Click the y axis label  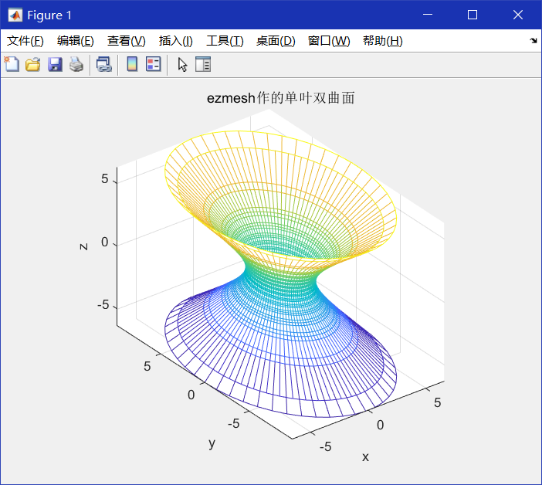(212, 443)
